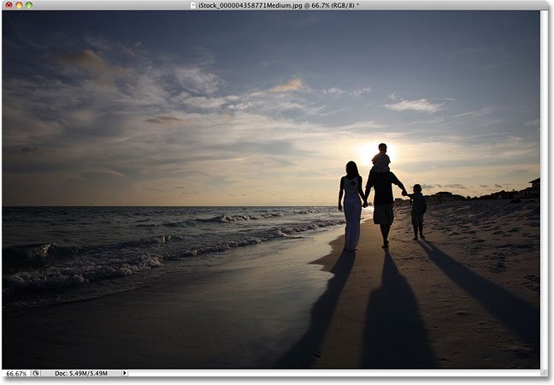Close the document with the red button

coord(9,5)
